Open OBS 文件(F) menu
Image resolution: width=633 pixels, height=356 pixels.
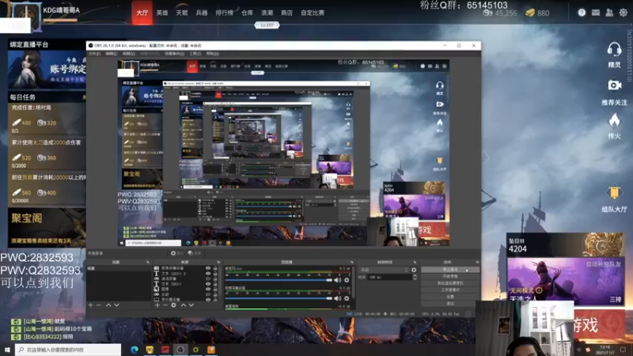tap(94, 54)
